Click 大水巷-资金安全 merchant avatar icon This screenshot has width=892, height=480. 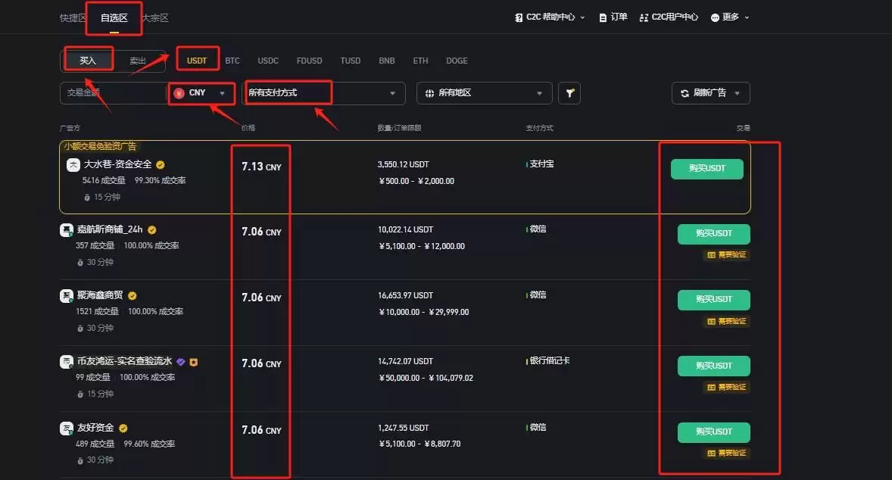pyautogui.click(x=73, y=164)
